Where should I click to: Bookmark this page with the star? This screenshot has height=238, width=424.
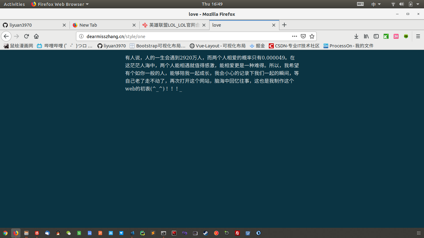pyautogui.click(x=312, y=36)
